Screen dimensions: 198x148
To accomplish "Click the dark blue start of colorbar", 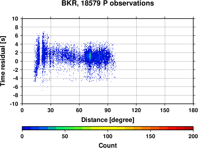I will (27, 128).
